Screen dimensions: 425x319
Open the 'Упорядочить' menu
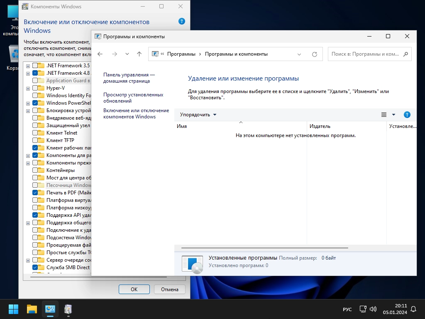(198, 115)
